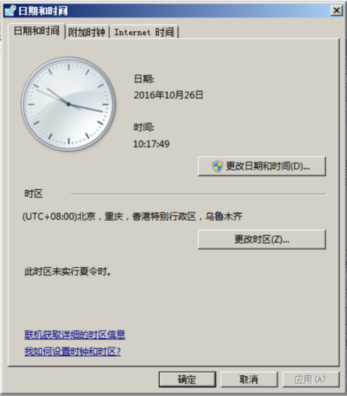Open 联机获取详细的时区信息 link
This screenshot has width=347, height=396.
point(75,335)
